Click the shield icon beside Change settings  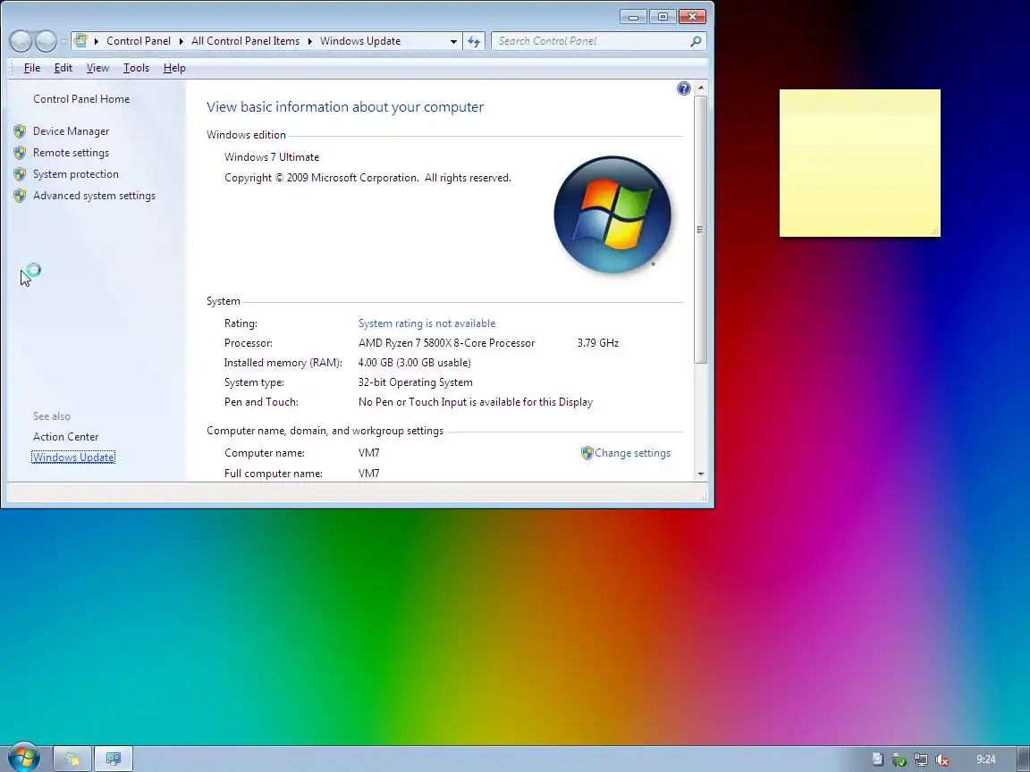point(587,453)
